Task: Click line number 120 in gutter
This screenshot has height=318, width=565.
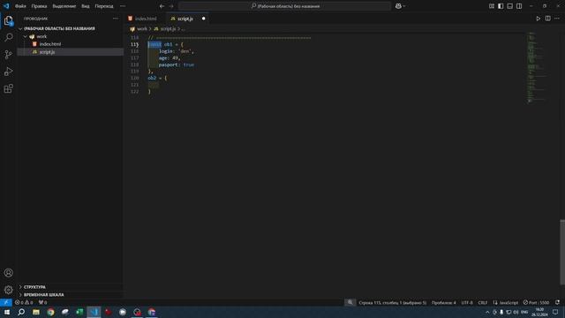Action: tap(135, 78)
